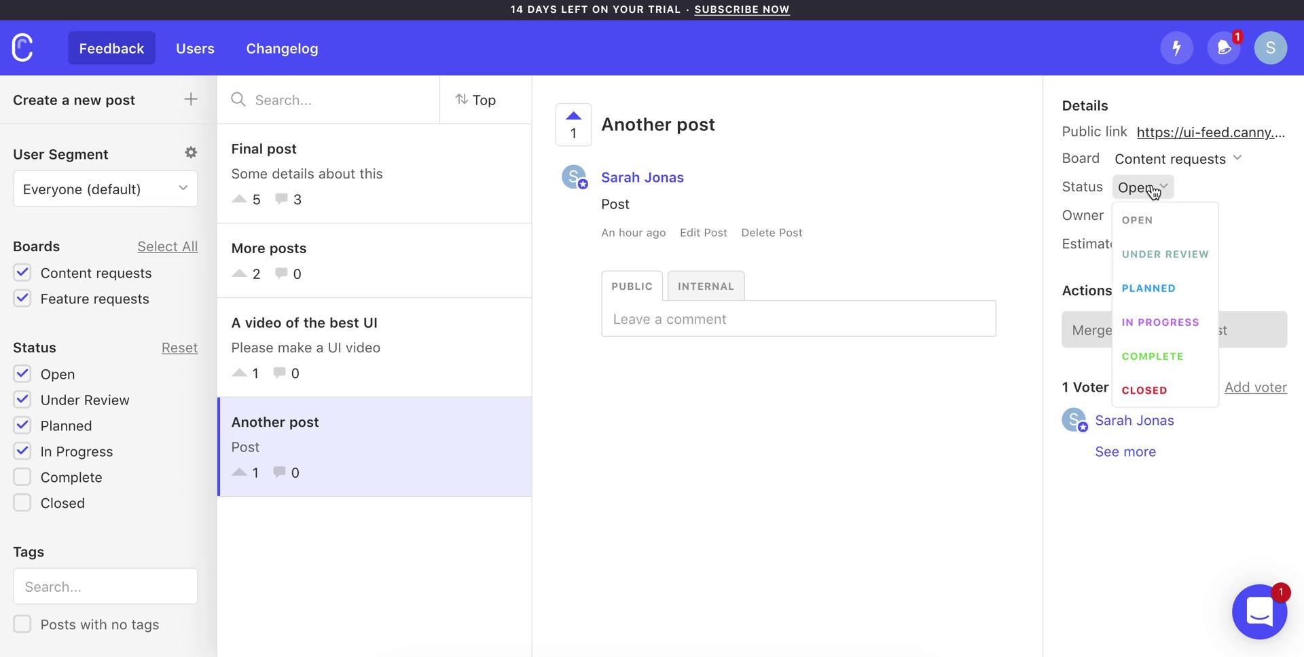Enable Posts with no tags

tap(22, 624)
